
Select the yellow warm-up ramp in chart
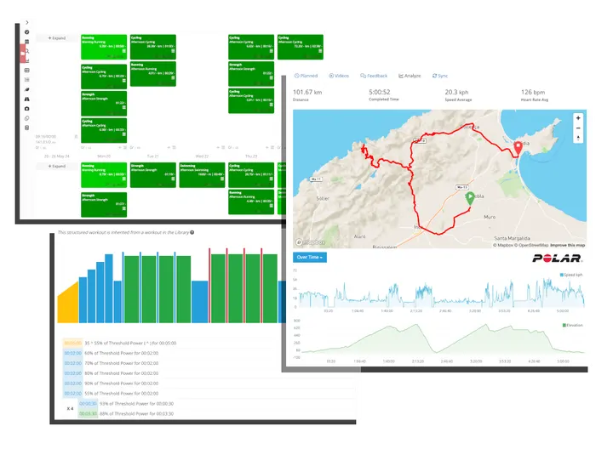pos(68,303)
